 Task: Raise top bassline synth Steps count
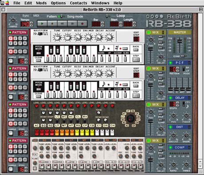point(26,60)
